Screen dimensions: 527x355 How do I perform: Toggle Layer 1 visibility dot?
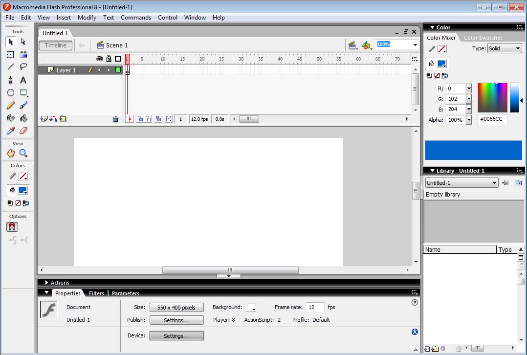pos(99,70)
